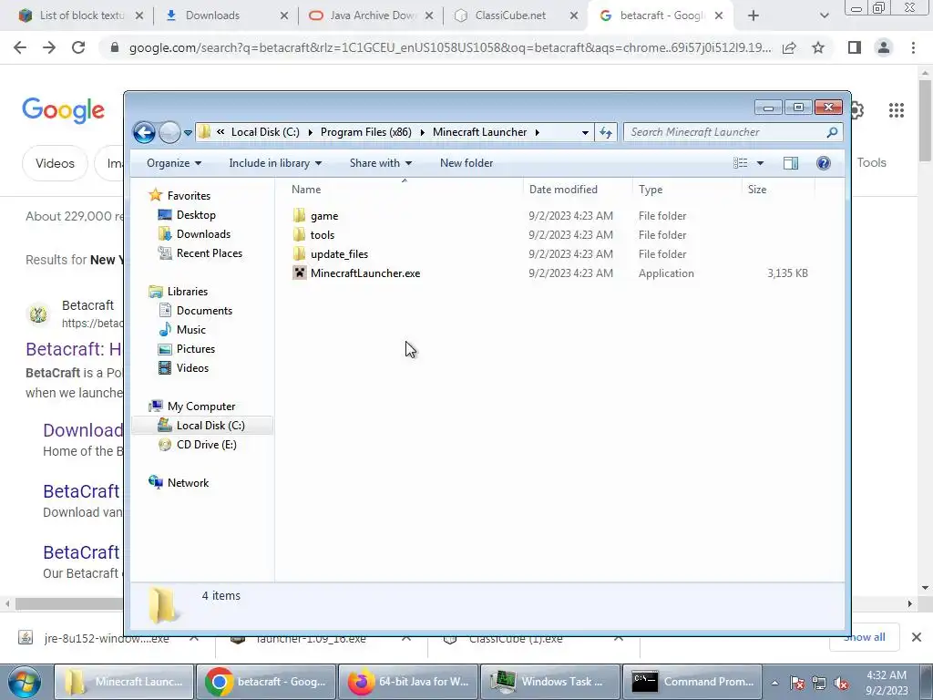Go back in Explorer navigation
This screenshot has width=933, height=700.
tap(144, 132)
